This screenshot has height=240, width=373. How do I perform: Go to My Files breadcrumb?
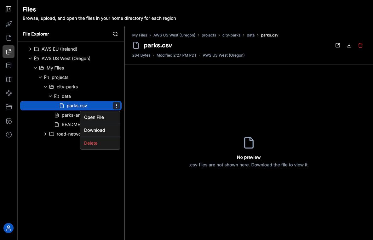140,35
